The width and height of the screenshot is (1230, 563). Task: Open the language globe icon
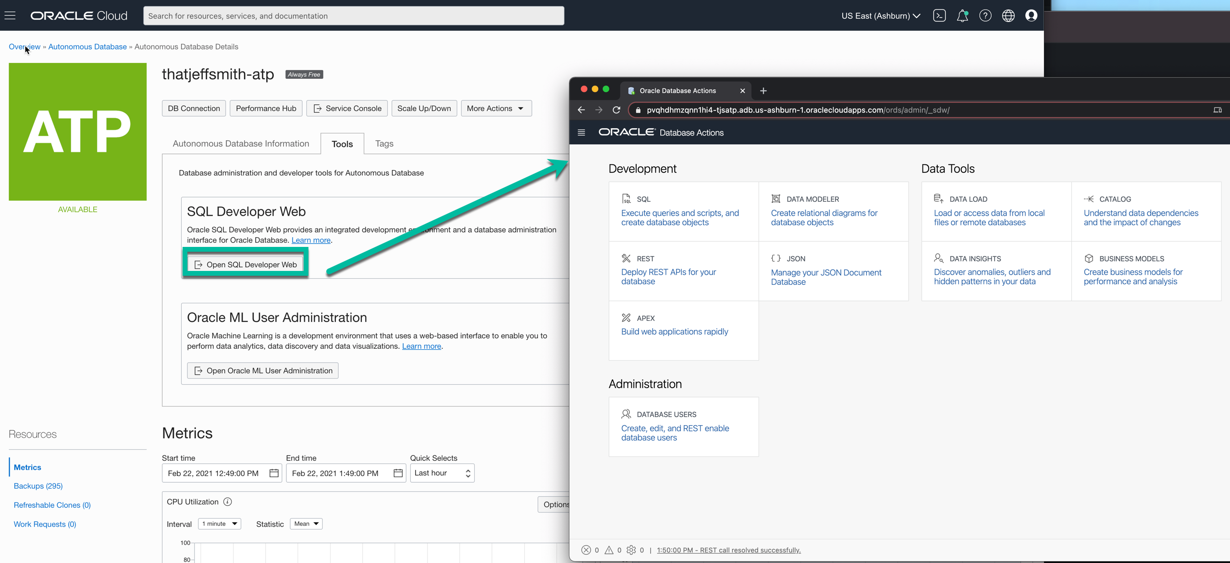point(1009,15)
